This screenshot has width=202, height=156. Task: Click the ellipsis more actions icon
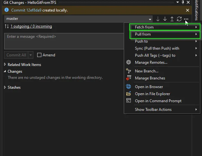pyautogui.click(x=186, y=19)
